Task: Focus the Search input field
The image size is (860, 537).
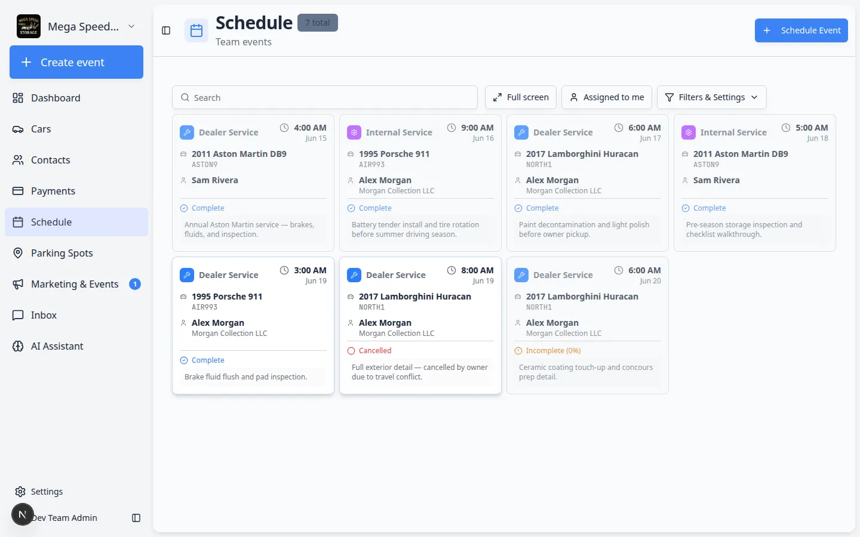Action: pyautogui.click(x=325, y=97)
